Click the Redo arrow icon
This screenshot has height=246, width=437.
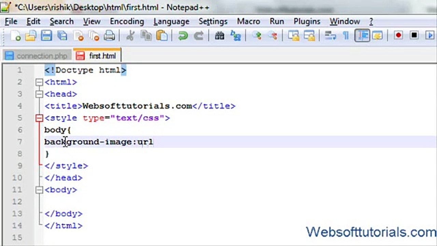point(198,36)
